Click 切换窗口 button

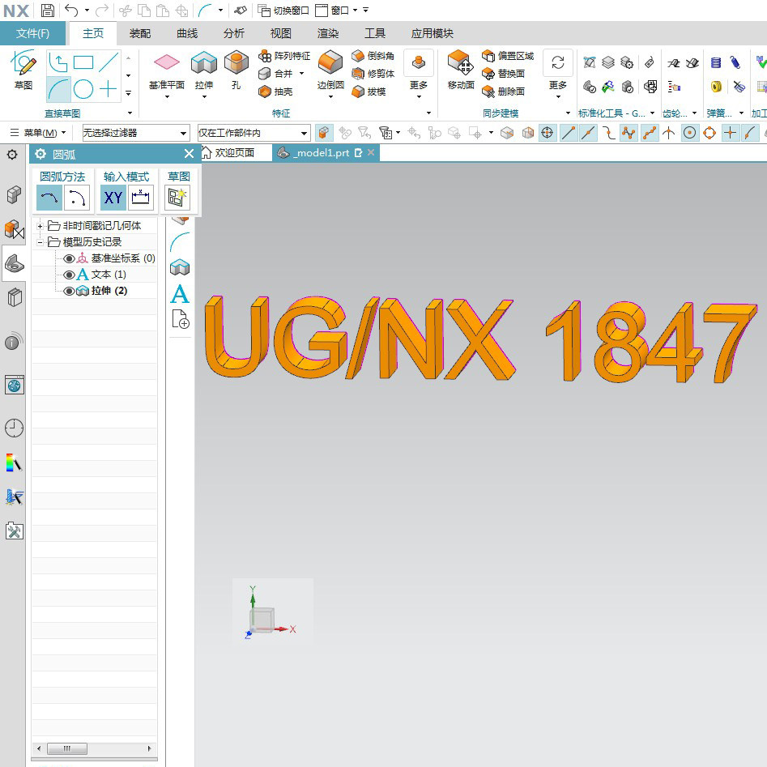(x=283, y=11)
